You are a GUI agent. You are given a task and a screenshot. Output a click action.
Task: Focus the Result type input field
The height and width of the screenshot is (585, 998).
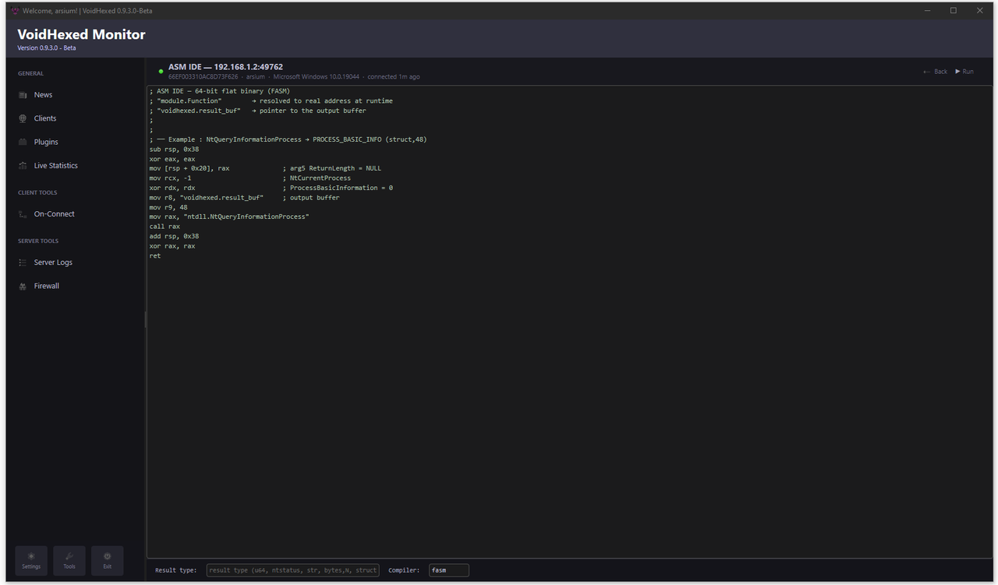click(x=292, y=570)
